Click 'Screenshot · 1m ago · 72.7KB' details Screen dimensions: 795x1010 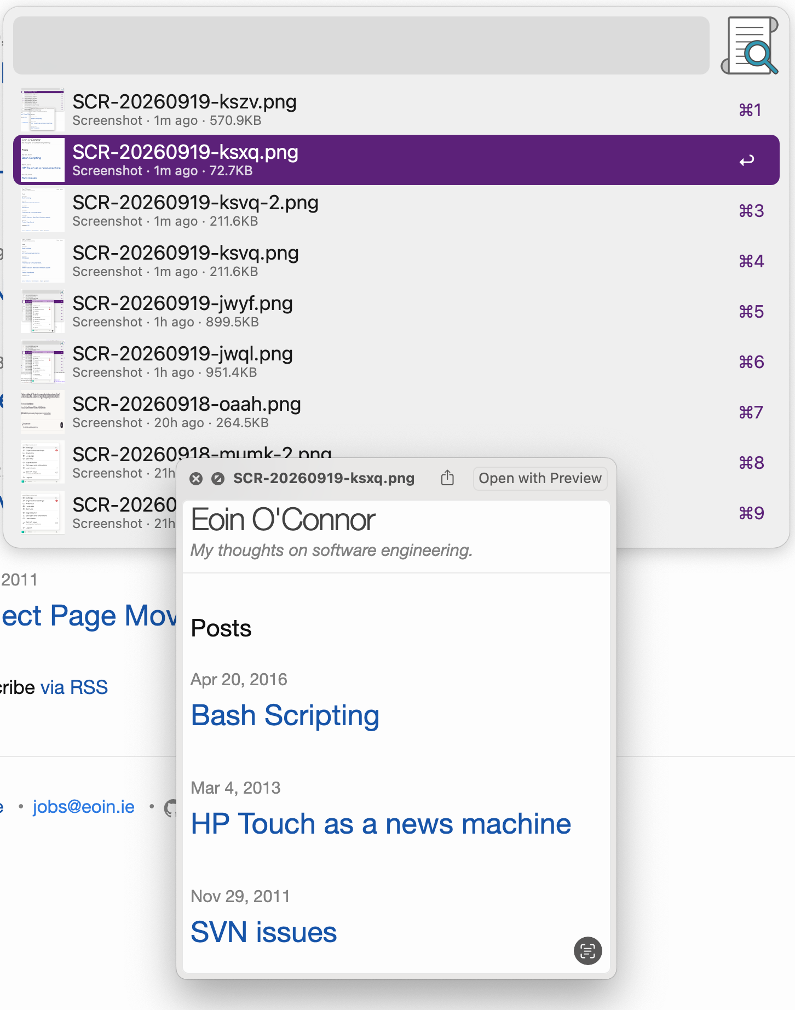(x=163, y=171)
